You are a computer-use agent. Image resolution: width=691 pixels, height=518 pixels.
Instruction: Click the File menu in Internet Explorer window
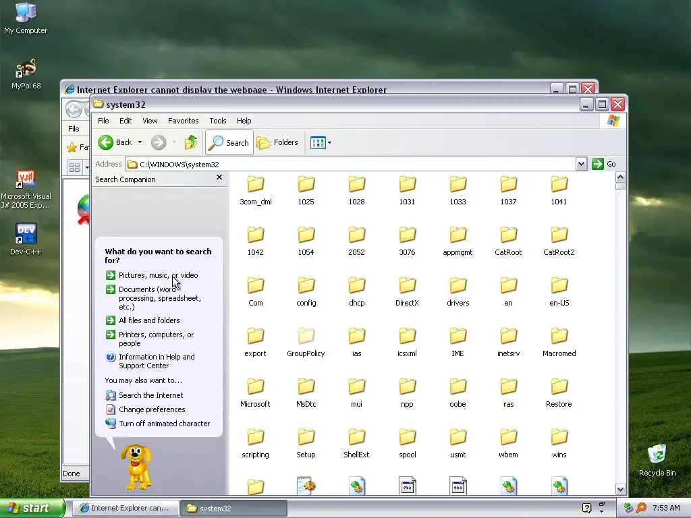pyautogui.click(x=74, y=129)
